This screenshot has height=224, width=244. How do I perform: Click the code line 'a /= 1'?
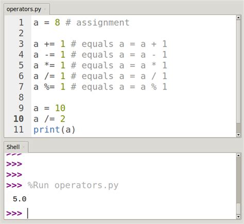coord(49,76)
